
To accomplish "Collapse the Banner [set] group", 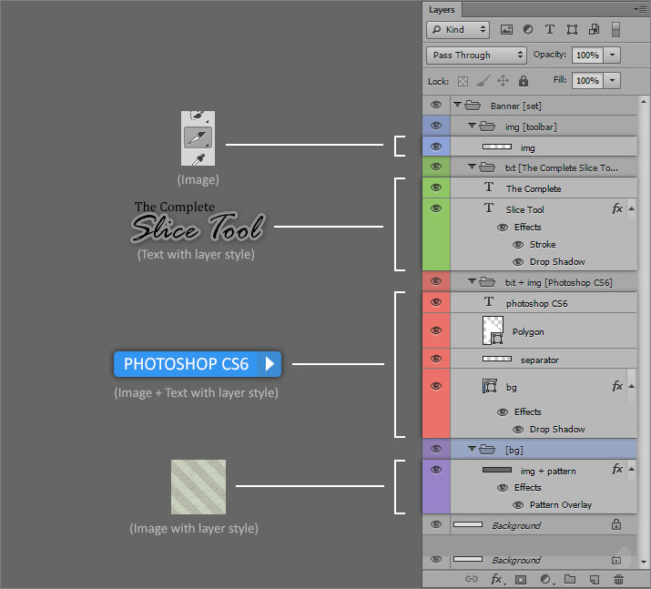I will tap(458, 105).
